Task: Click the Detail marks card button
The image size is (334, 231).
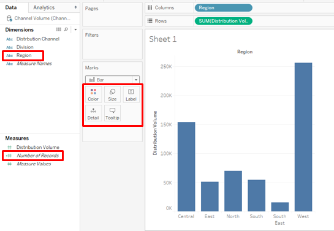Action: click(93, 113)
